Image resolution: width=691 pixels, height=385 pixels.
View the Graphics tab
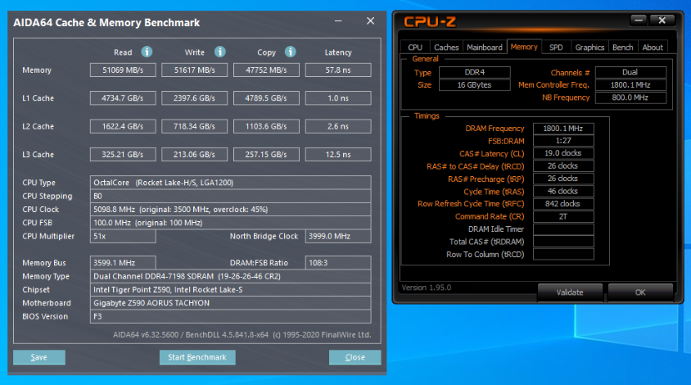click(x=589, y=48)
